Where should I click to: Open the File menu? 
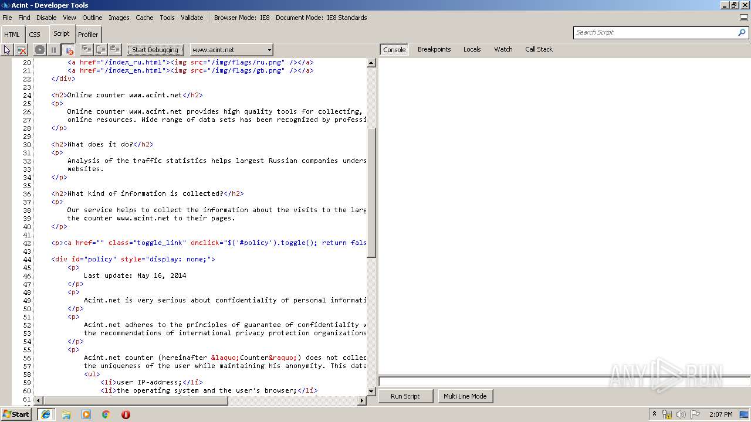coord(7,18)
